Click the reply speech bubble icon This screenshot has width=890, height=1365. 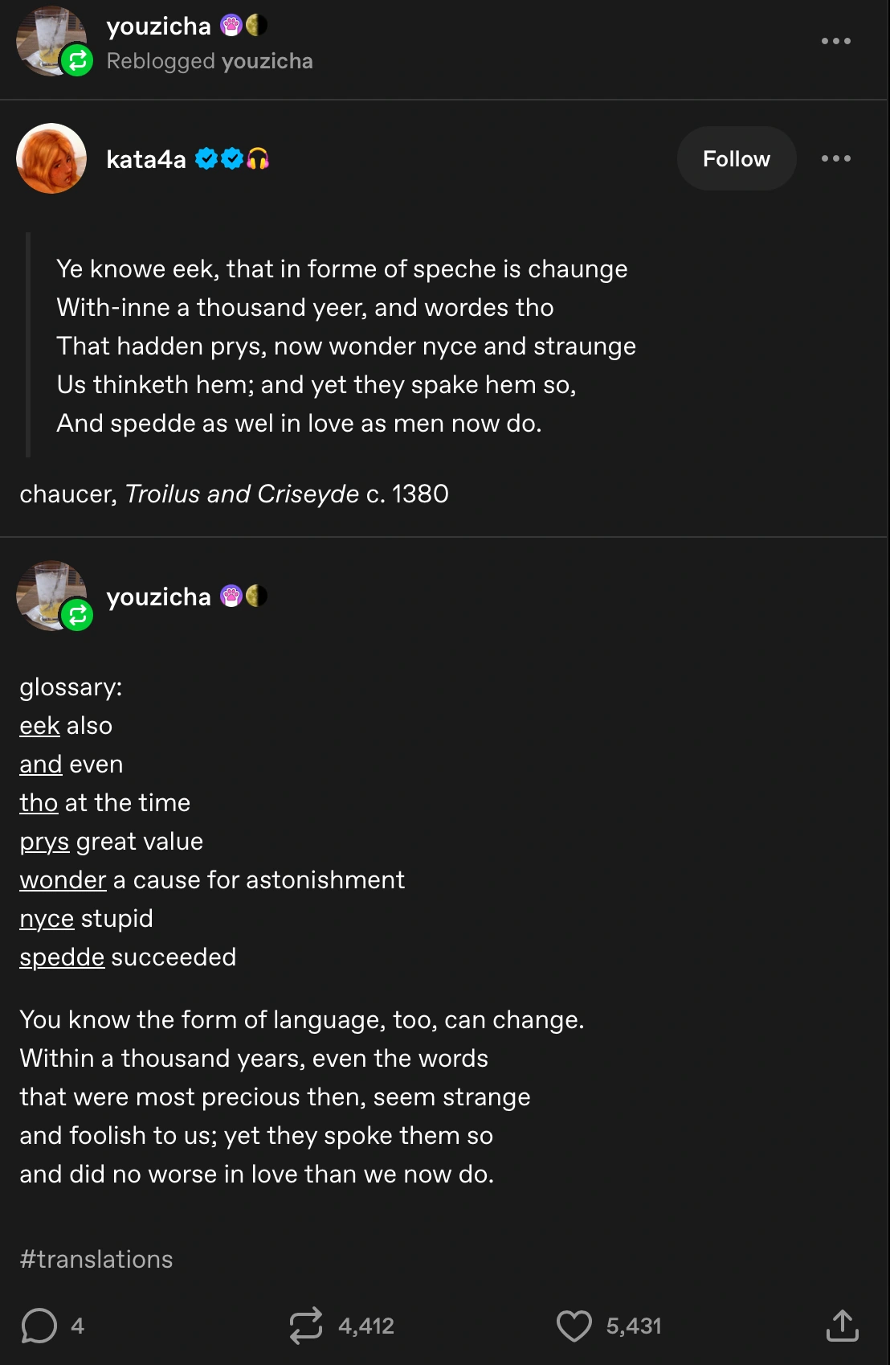[x=39, y=1326]
